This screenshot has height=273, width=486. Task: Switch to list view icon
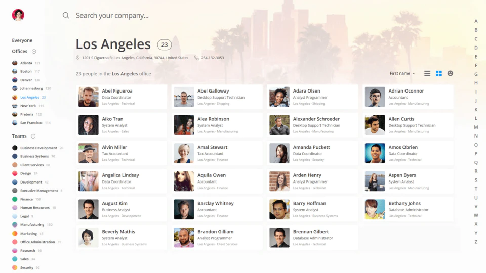[427, 74]
